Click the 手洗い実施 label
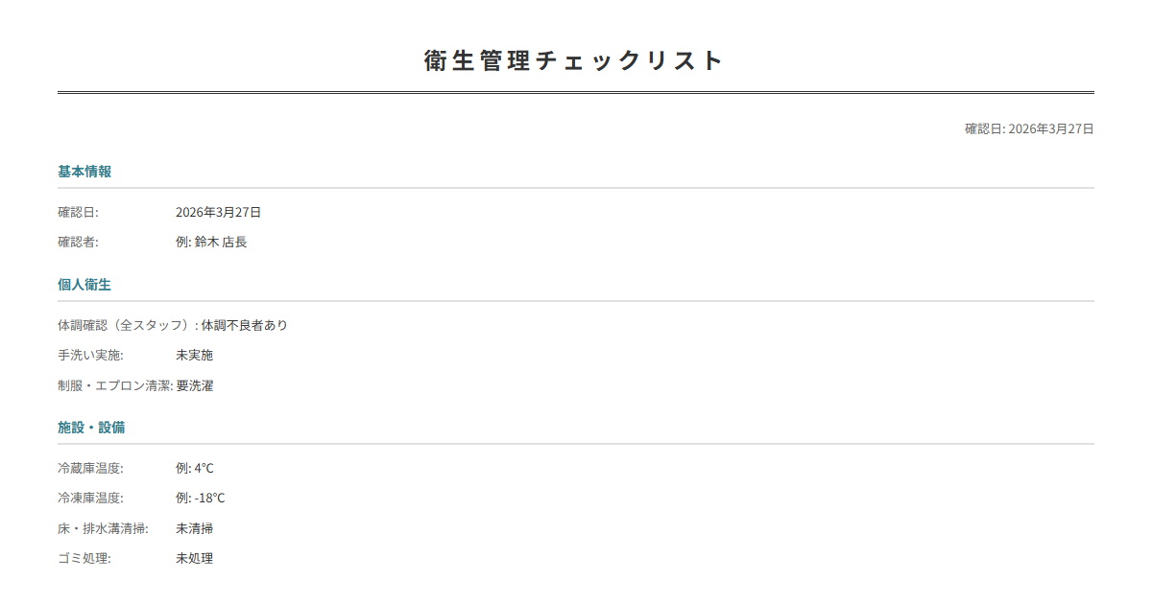This screenshot has height=604, width=1152. tap(90, 355)
